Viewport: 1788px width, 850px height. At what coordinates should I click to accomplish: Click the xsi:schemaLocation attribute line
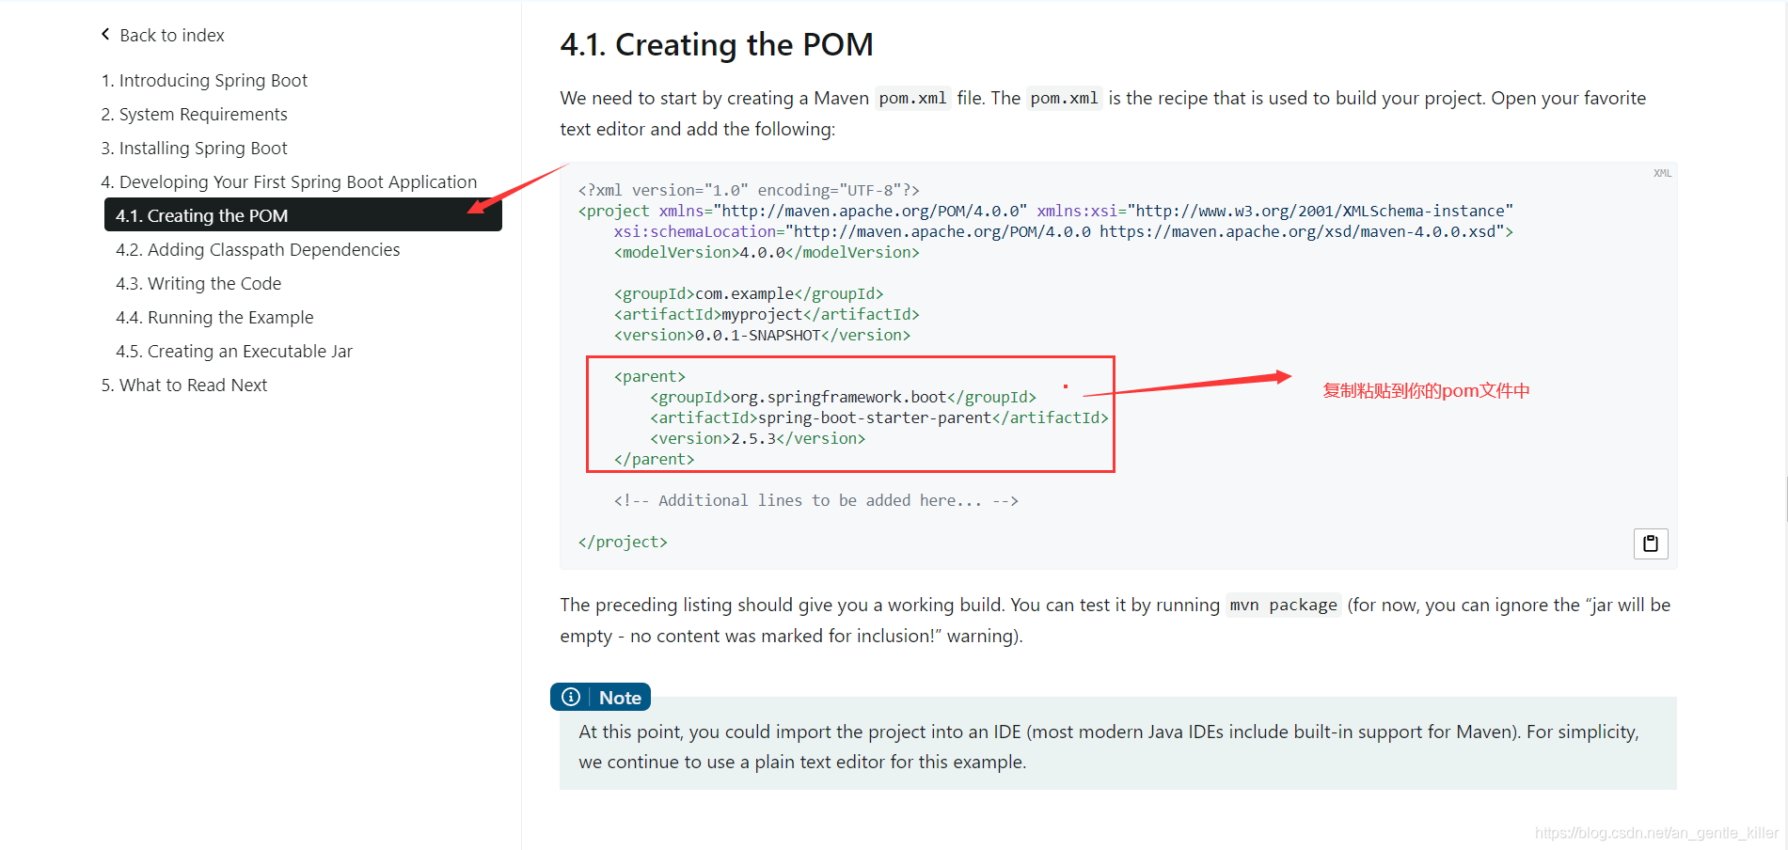click(1064, 231)
